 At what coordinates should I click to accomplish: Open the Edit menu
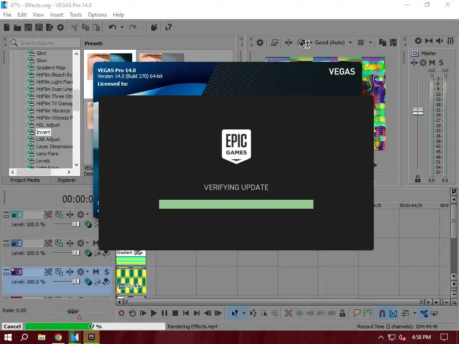tap(22, 15)
